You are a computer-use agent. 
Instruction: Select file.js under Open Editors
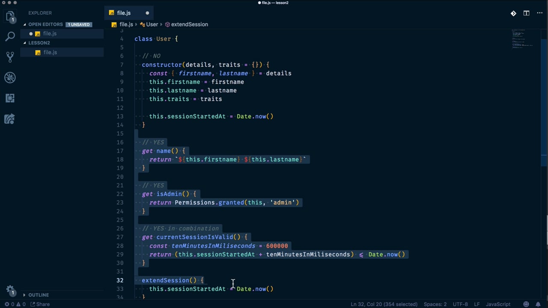tap(62, 33)
